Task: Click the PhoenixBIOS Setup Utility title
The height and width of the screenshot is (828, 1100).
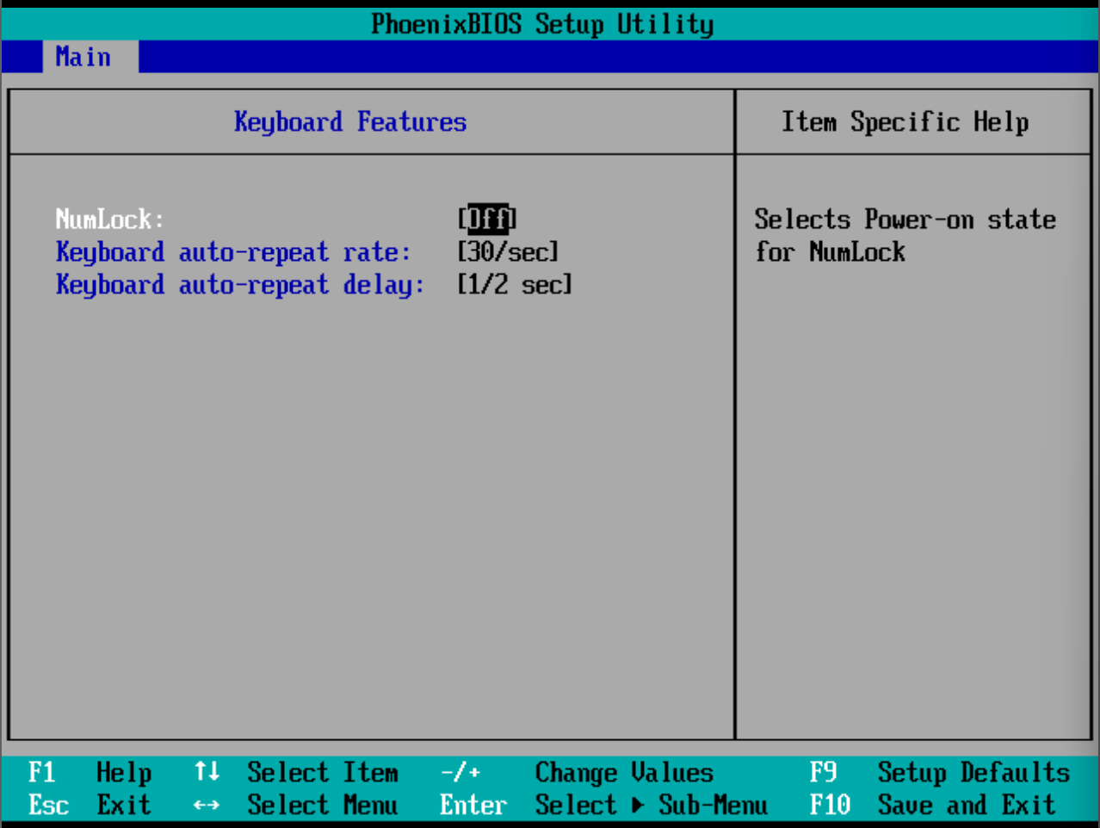Action: point(542,24)
